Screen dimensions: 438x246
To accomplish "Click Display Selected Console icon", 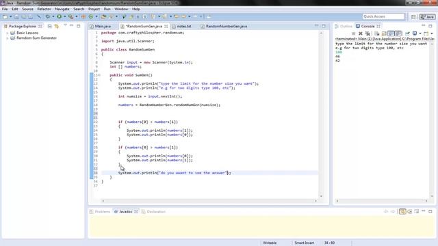I will pyautogui.click(x=415, y=33).
